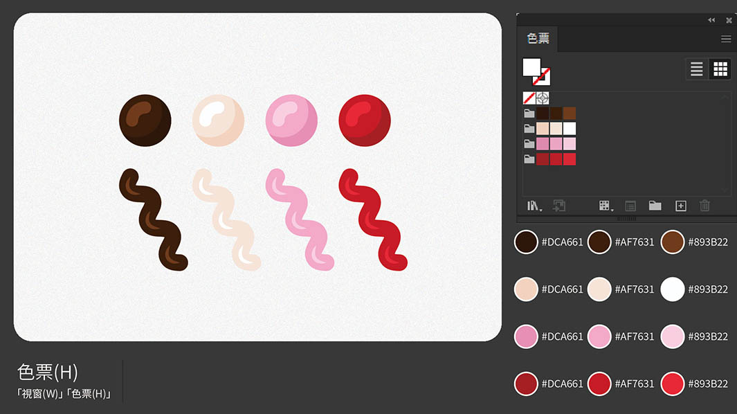Click the red ball on canvas
This screenshot has width=737, height=414.
point(365,120)
